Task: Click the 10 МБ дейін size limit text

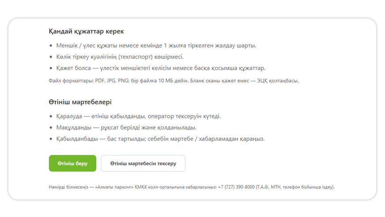Action: click(174, 80)
